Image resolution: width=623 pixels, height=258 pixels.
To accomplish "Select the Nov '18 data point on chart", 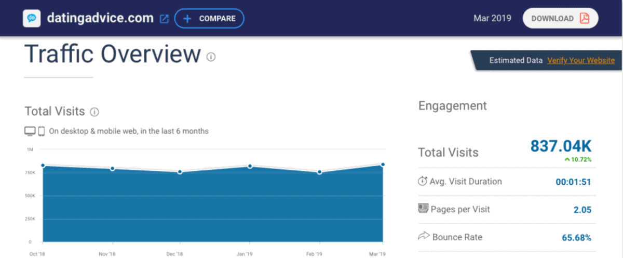I will [x=112, y=169].
